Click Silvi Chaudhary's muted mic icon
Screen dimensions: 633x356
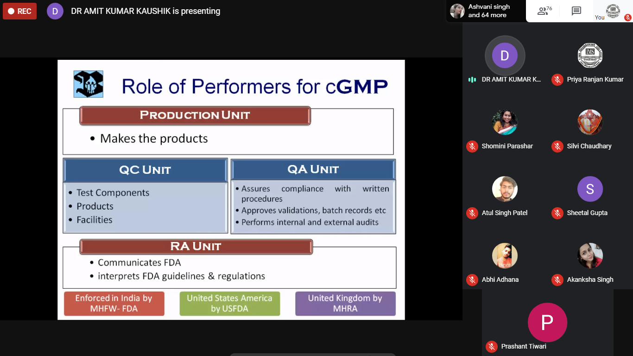point(557,146)
